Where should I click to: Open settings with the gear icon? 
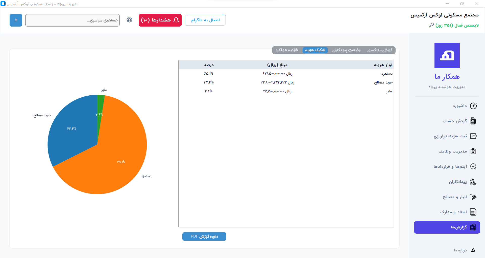pyautogui.click(x=129, y=20)
